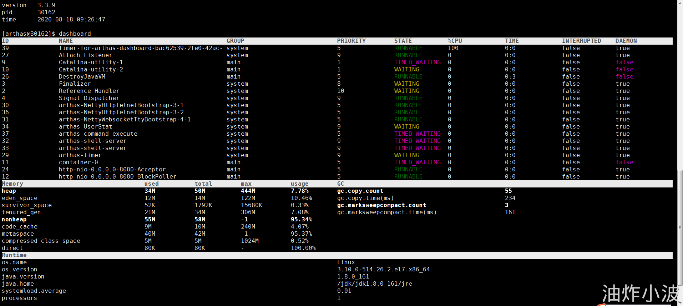Select the java.home path /jdk/jdk1.8.0_161/jre
683x306 pixels.
click(375, 284)
